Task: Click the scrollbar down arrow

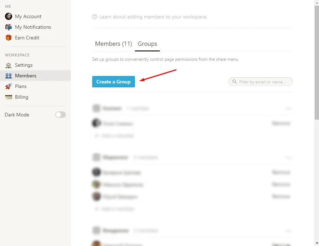Action: click(x=317, y=243)
